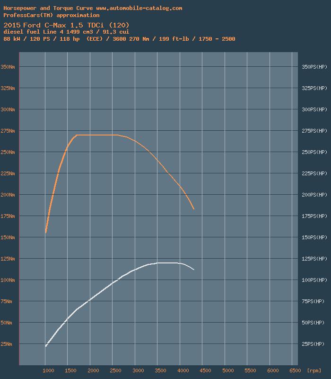Click the flat peak of the white power curve
The image size is (331, 379).
tap(168, 263)
